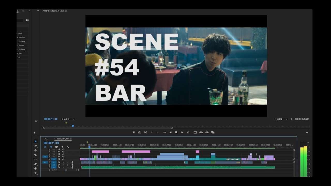The image size is (331, 186).
Task: Hide the V3 track output eye
Action: [x=63, y=154]
